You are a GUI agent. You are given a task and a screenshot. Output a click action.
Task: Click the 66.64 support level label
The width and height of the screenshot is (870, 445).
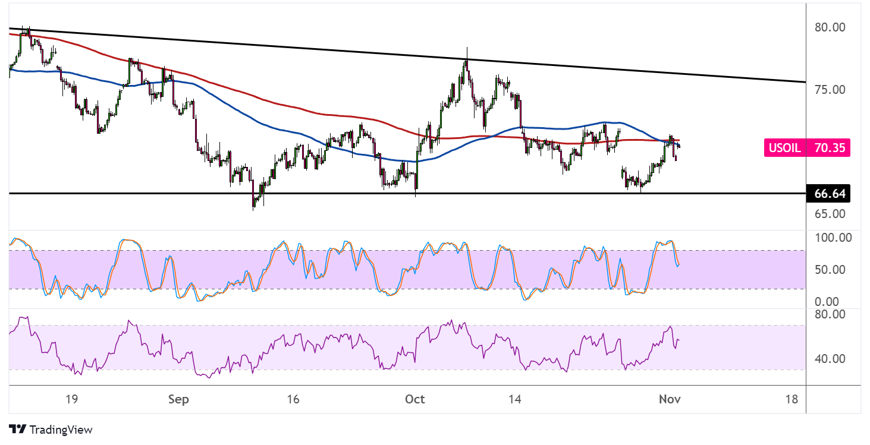point(828,193)
